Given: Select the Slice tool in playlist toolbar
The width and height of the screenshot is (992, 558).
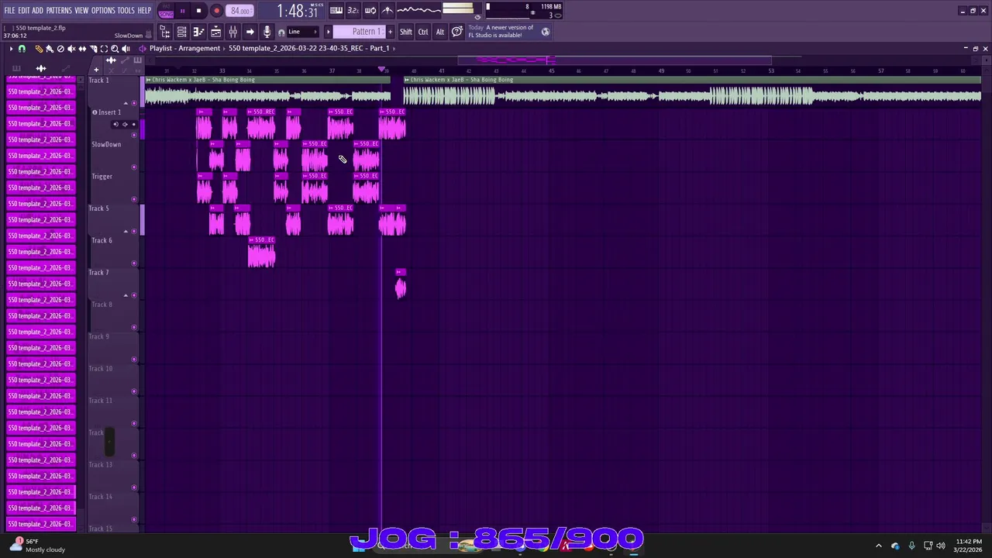Looking at the screenshot, I should (93, 49).
